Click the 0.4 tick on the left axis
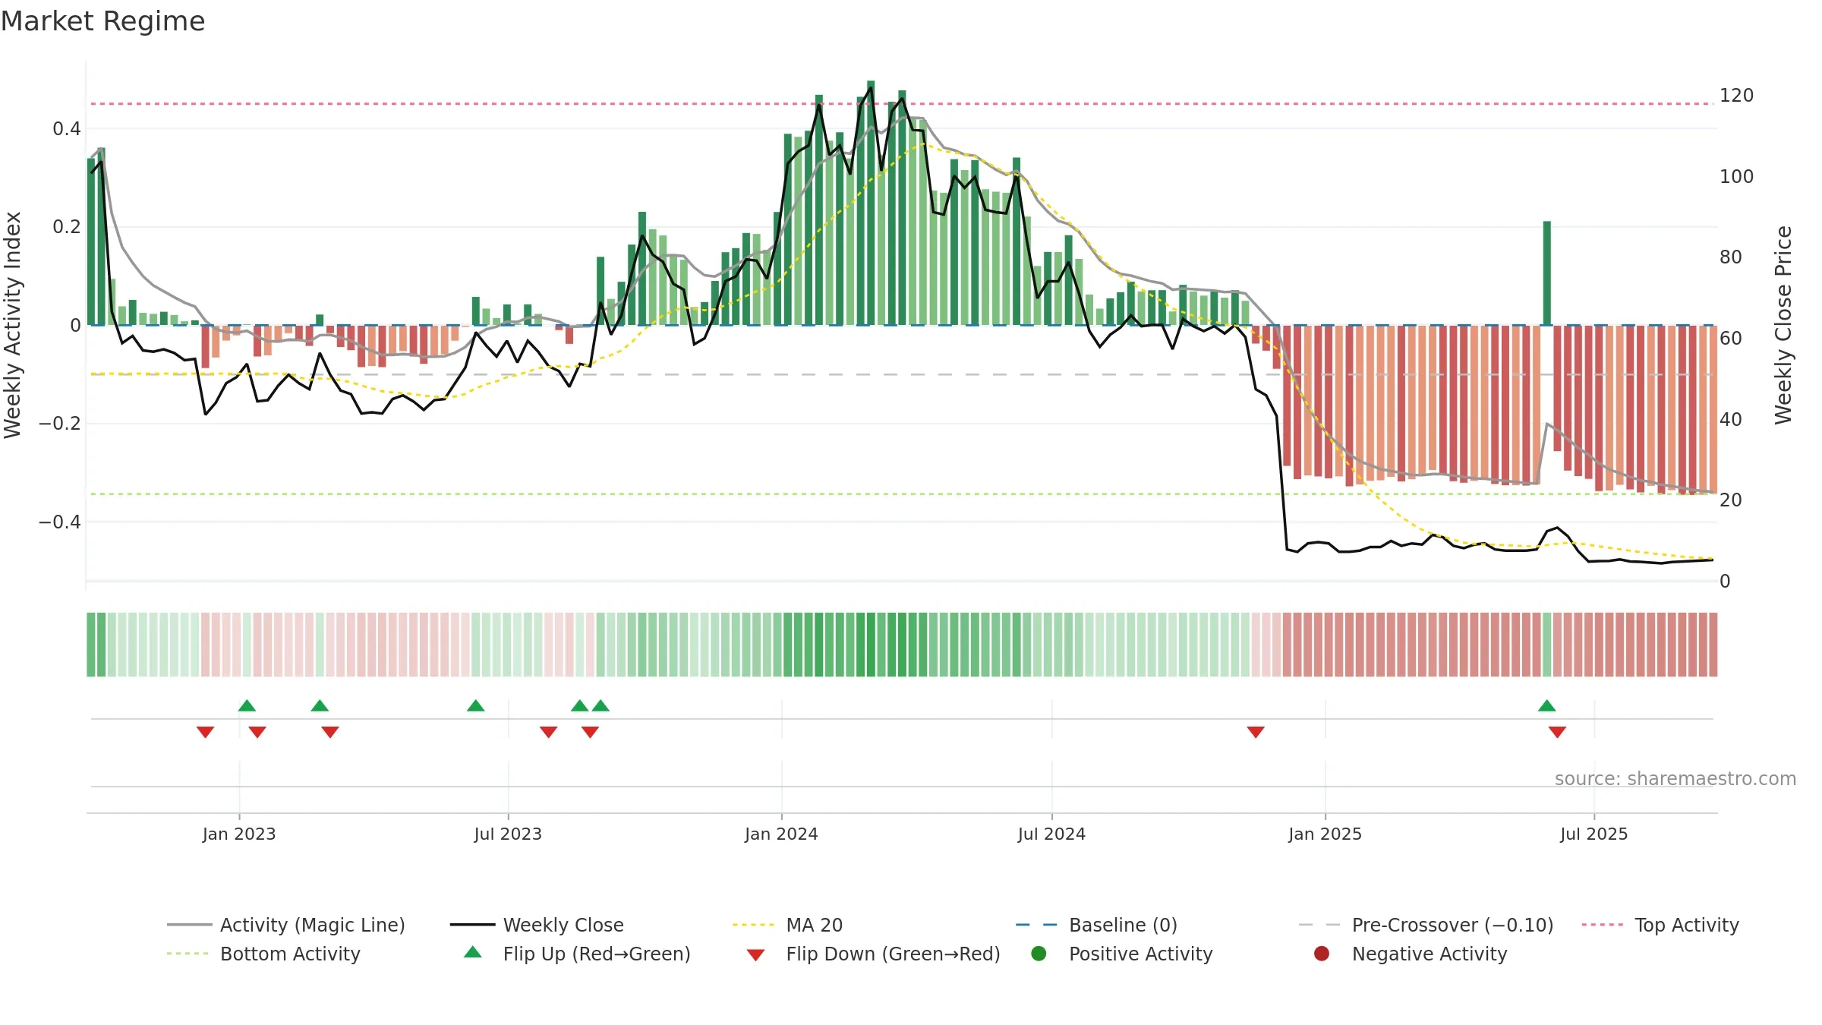Screen dimensions: 1822x1025 pos(67,129)
